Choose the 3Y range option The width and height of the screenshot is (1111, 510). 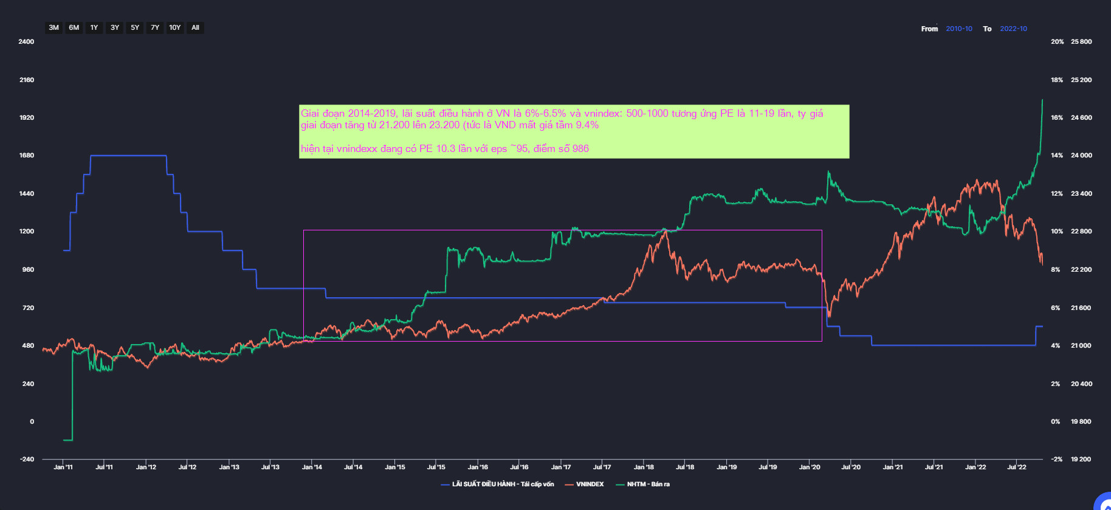115,28
